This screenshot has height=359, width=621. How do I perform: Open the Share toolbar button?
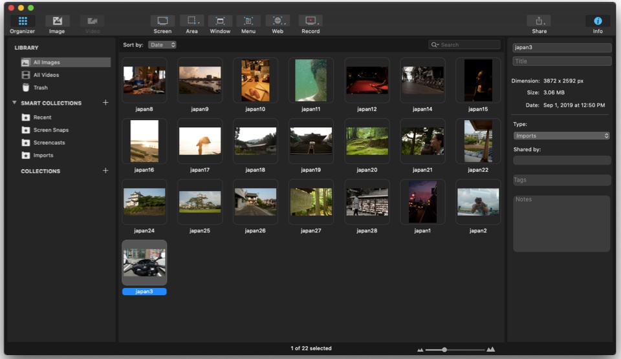539,21
